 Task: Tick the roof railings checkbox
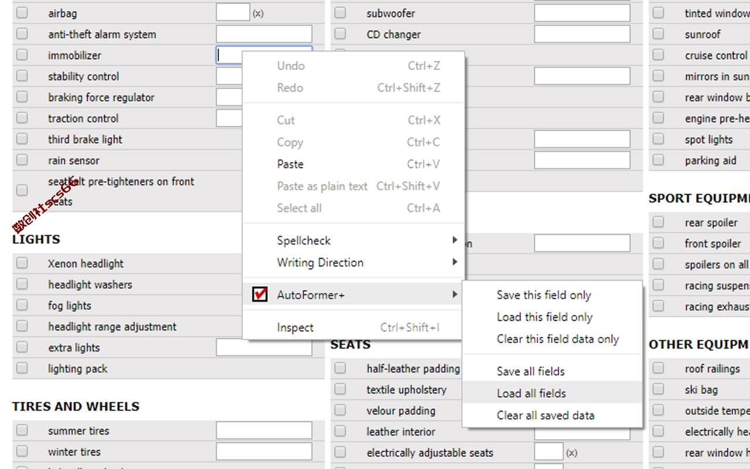[659, 368]
